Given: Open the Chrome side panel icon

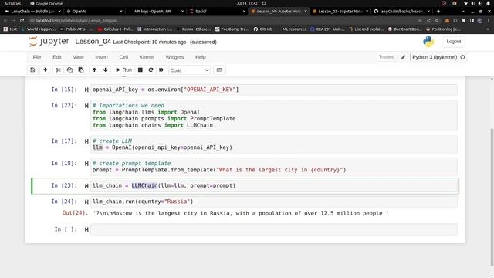Looking at the screenshot, I should [472, 21].
